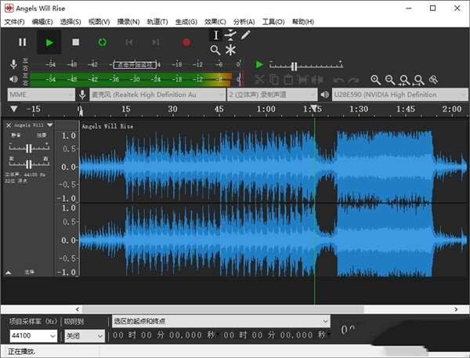Screen dimensions: 470x358
Task: Select the Zoom magnifier tool
Action: pyautogui.click(x=215, y=50)
